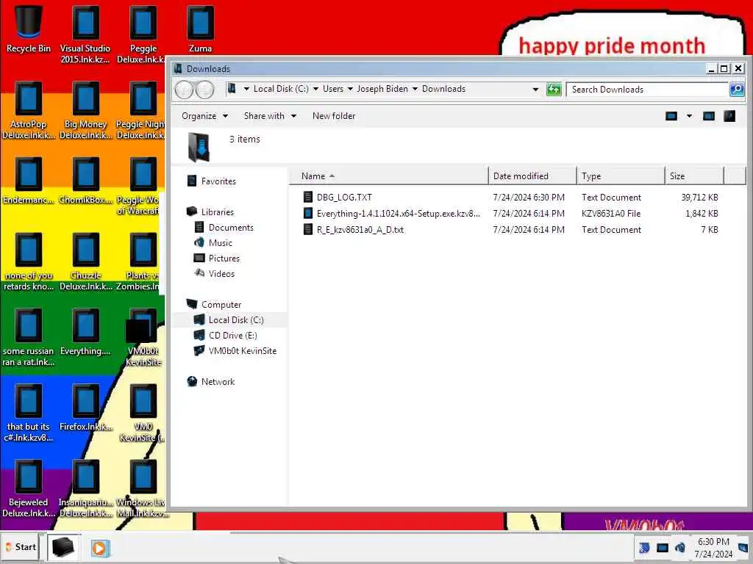
Task: Click the Windows Explorer taskbar icon
Action: point(63,548)
